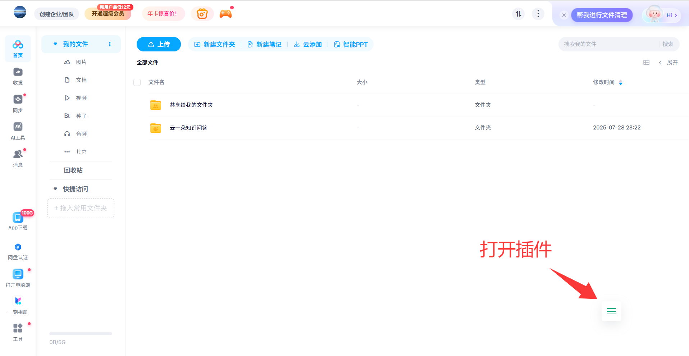Click the transfer list arrows icon
This screenshot has width=689, height=356.
pyautogui.click(x=518, y=14)
